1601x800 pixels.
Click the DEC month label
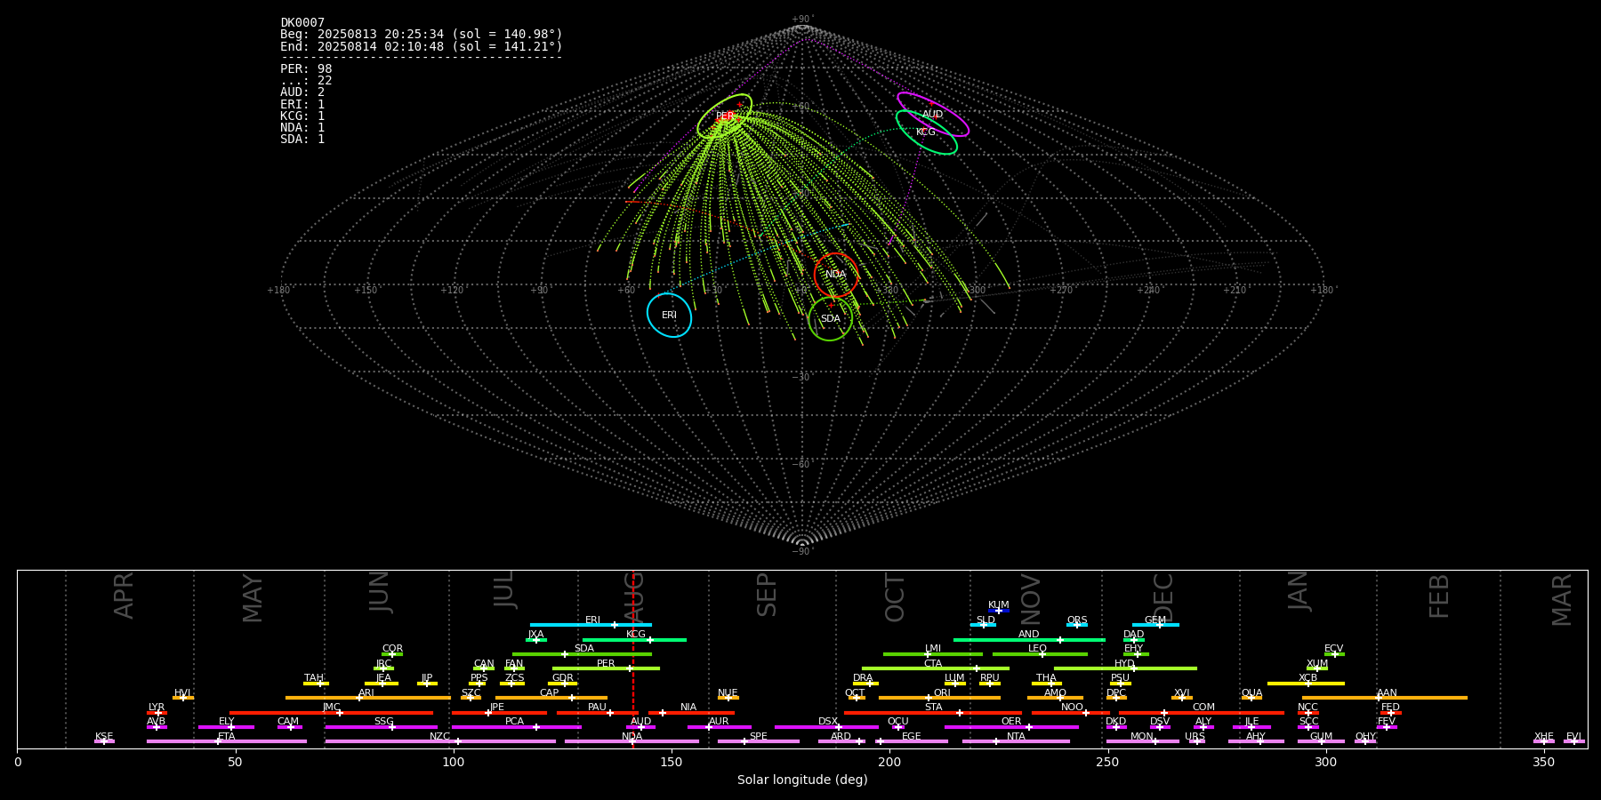pyautogui.click(x=1163, y=597)
